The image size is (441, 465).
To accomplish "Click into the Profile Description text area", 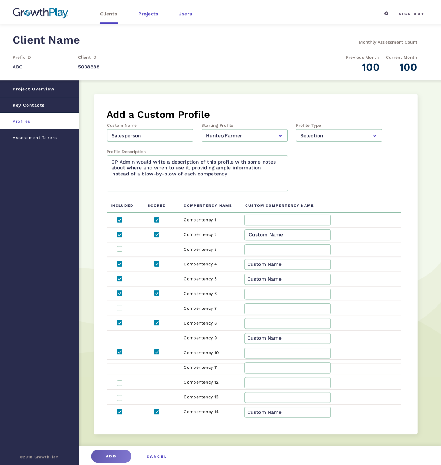I will [x=197, y=173].
